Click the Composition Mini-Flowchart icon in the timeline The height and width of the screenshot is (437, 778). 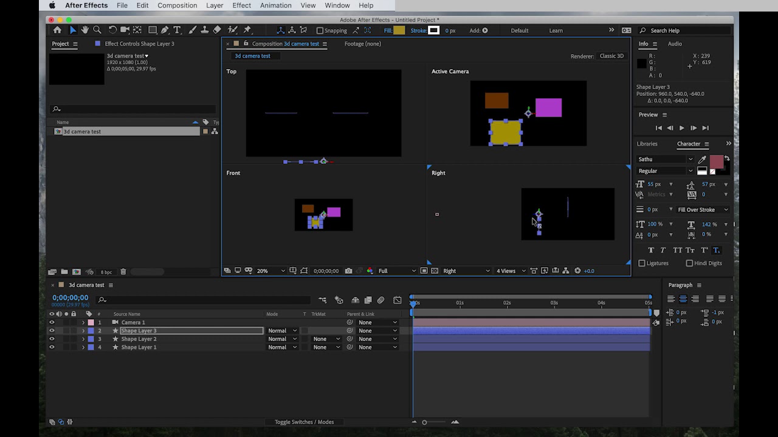[x=322, y=300]
